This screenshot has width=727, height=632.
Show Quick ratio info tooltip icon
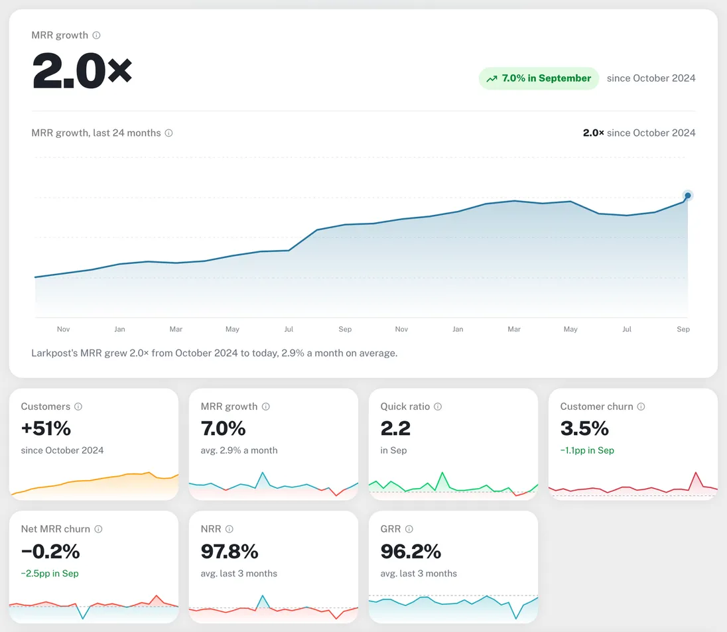click(438, 407)
